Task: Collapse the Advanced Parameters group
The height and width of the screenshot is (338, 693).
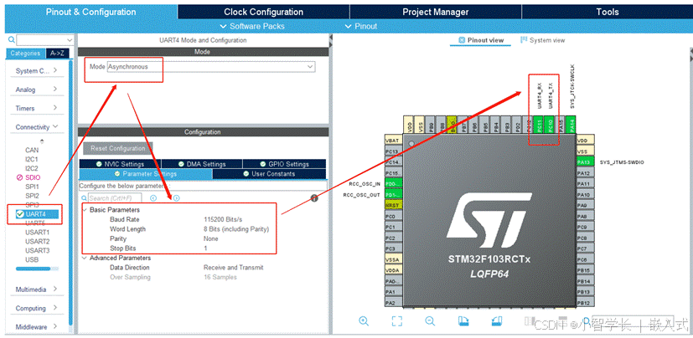Action: (x=84, y=258)
